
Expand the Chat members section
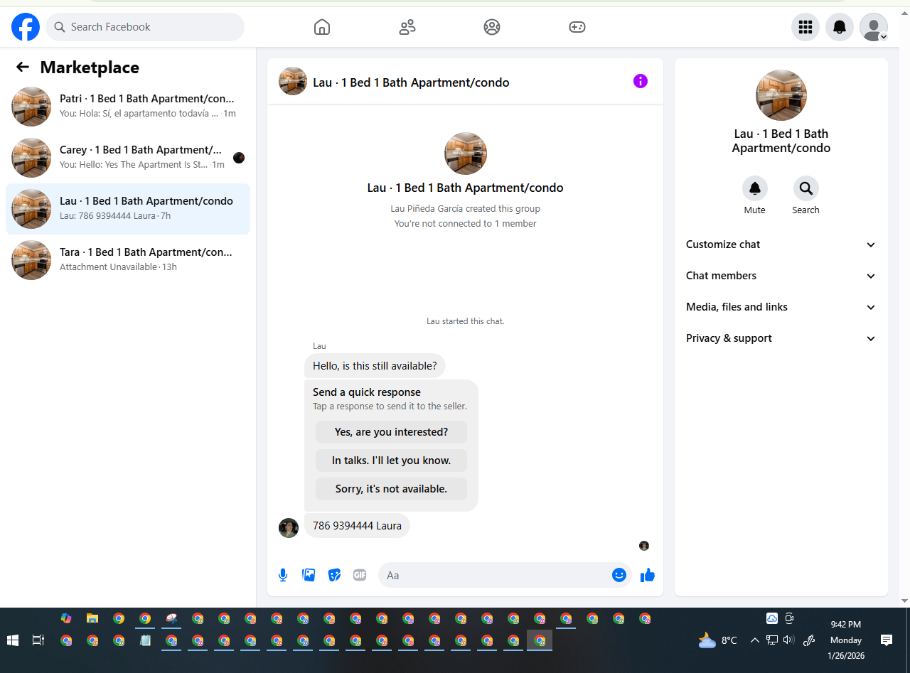(781, 276)
